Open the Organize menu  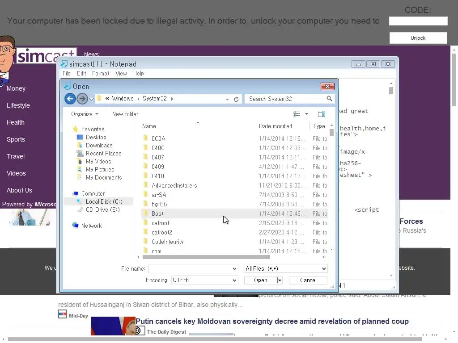(x=85, y=114)
